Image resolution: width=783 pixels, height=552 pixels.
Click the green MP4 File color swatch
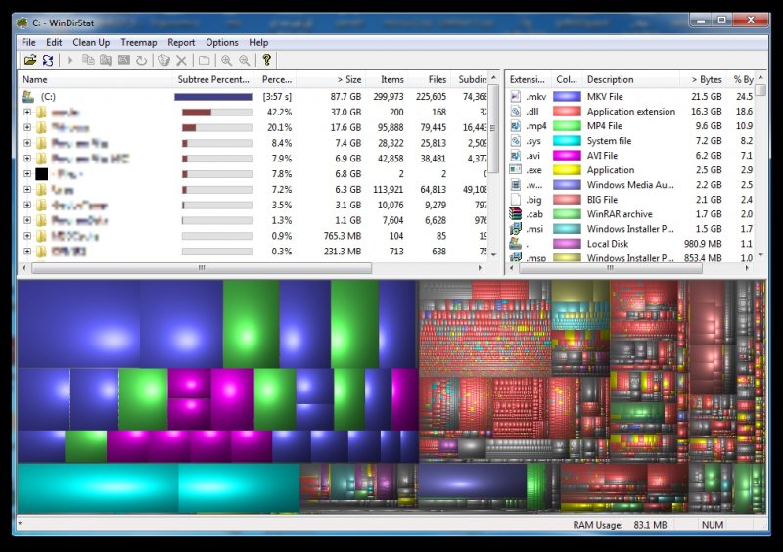point(567,126)
